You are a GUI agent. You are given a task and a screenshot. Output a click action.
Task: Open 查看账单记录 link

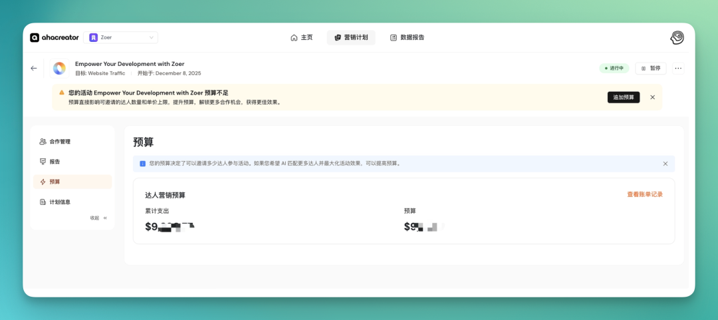645,194
